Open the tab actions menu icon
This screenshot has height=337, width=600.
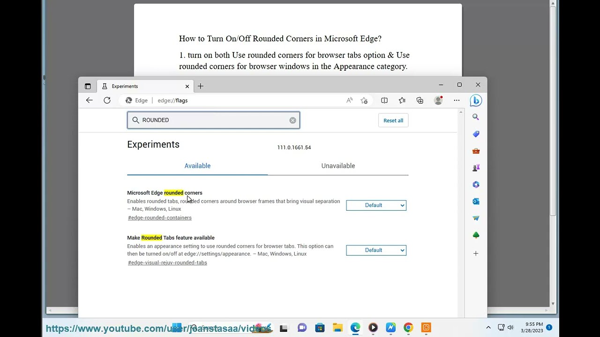(88, 86)
